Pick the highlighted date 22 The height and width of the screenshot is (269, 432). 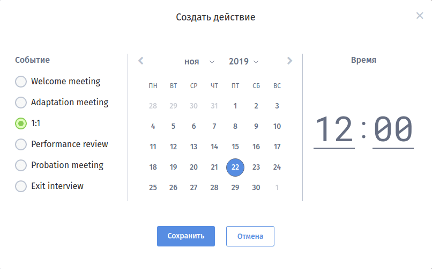[x=235, y=167]
